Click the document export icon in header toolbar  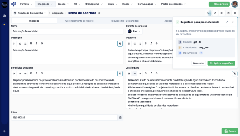(235, 13)
